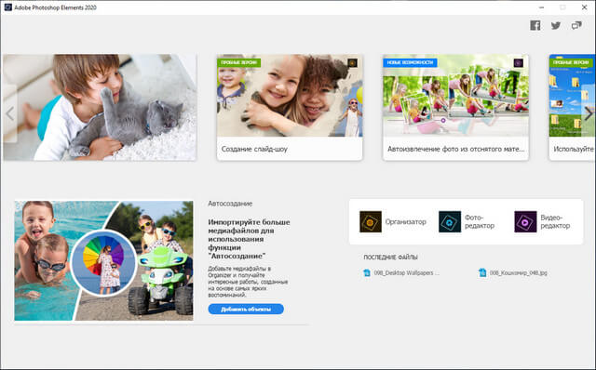The height and width of the screenshot is (370, 596).
Task: Close the Photoshop Elements window
Action: (584, 7)
